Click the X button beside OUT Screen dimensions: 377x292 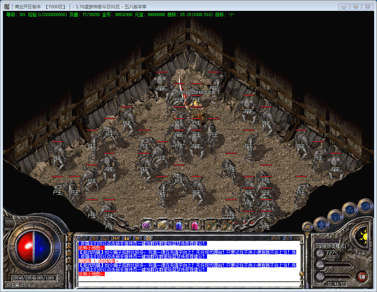287,238
